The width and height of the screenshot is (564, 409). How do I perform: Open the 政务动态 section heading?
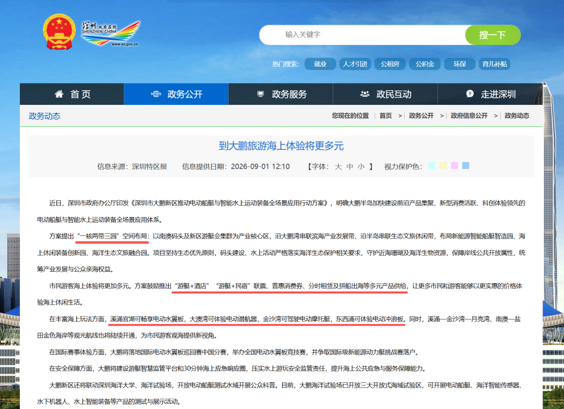click(44, 116)
